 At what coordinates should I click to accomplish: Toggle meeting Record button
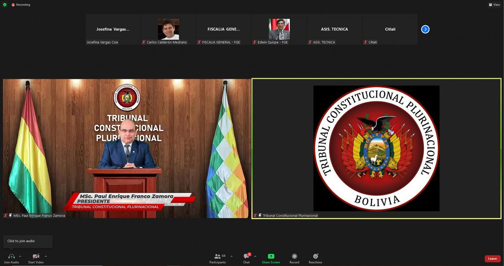(x=294, y=256)
